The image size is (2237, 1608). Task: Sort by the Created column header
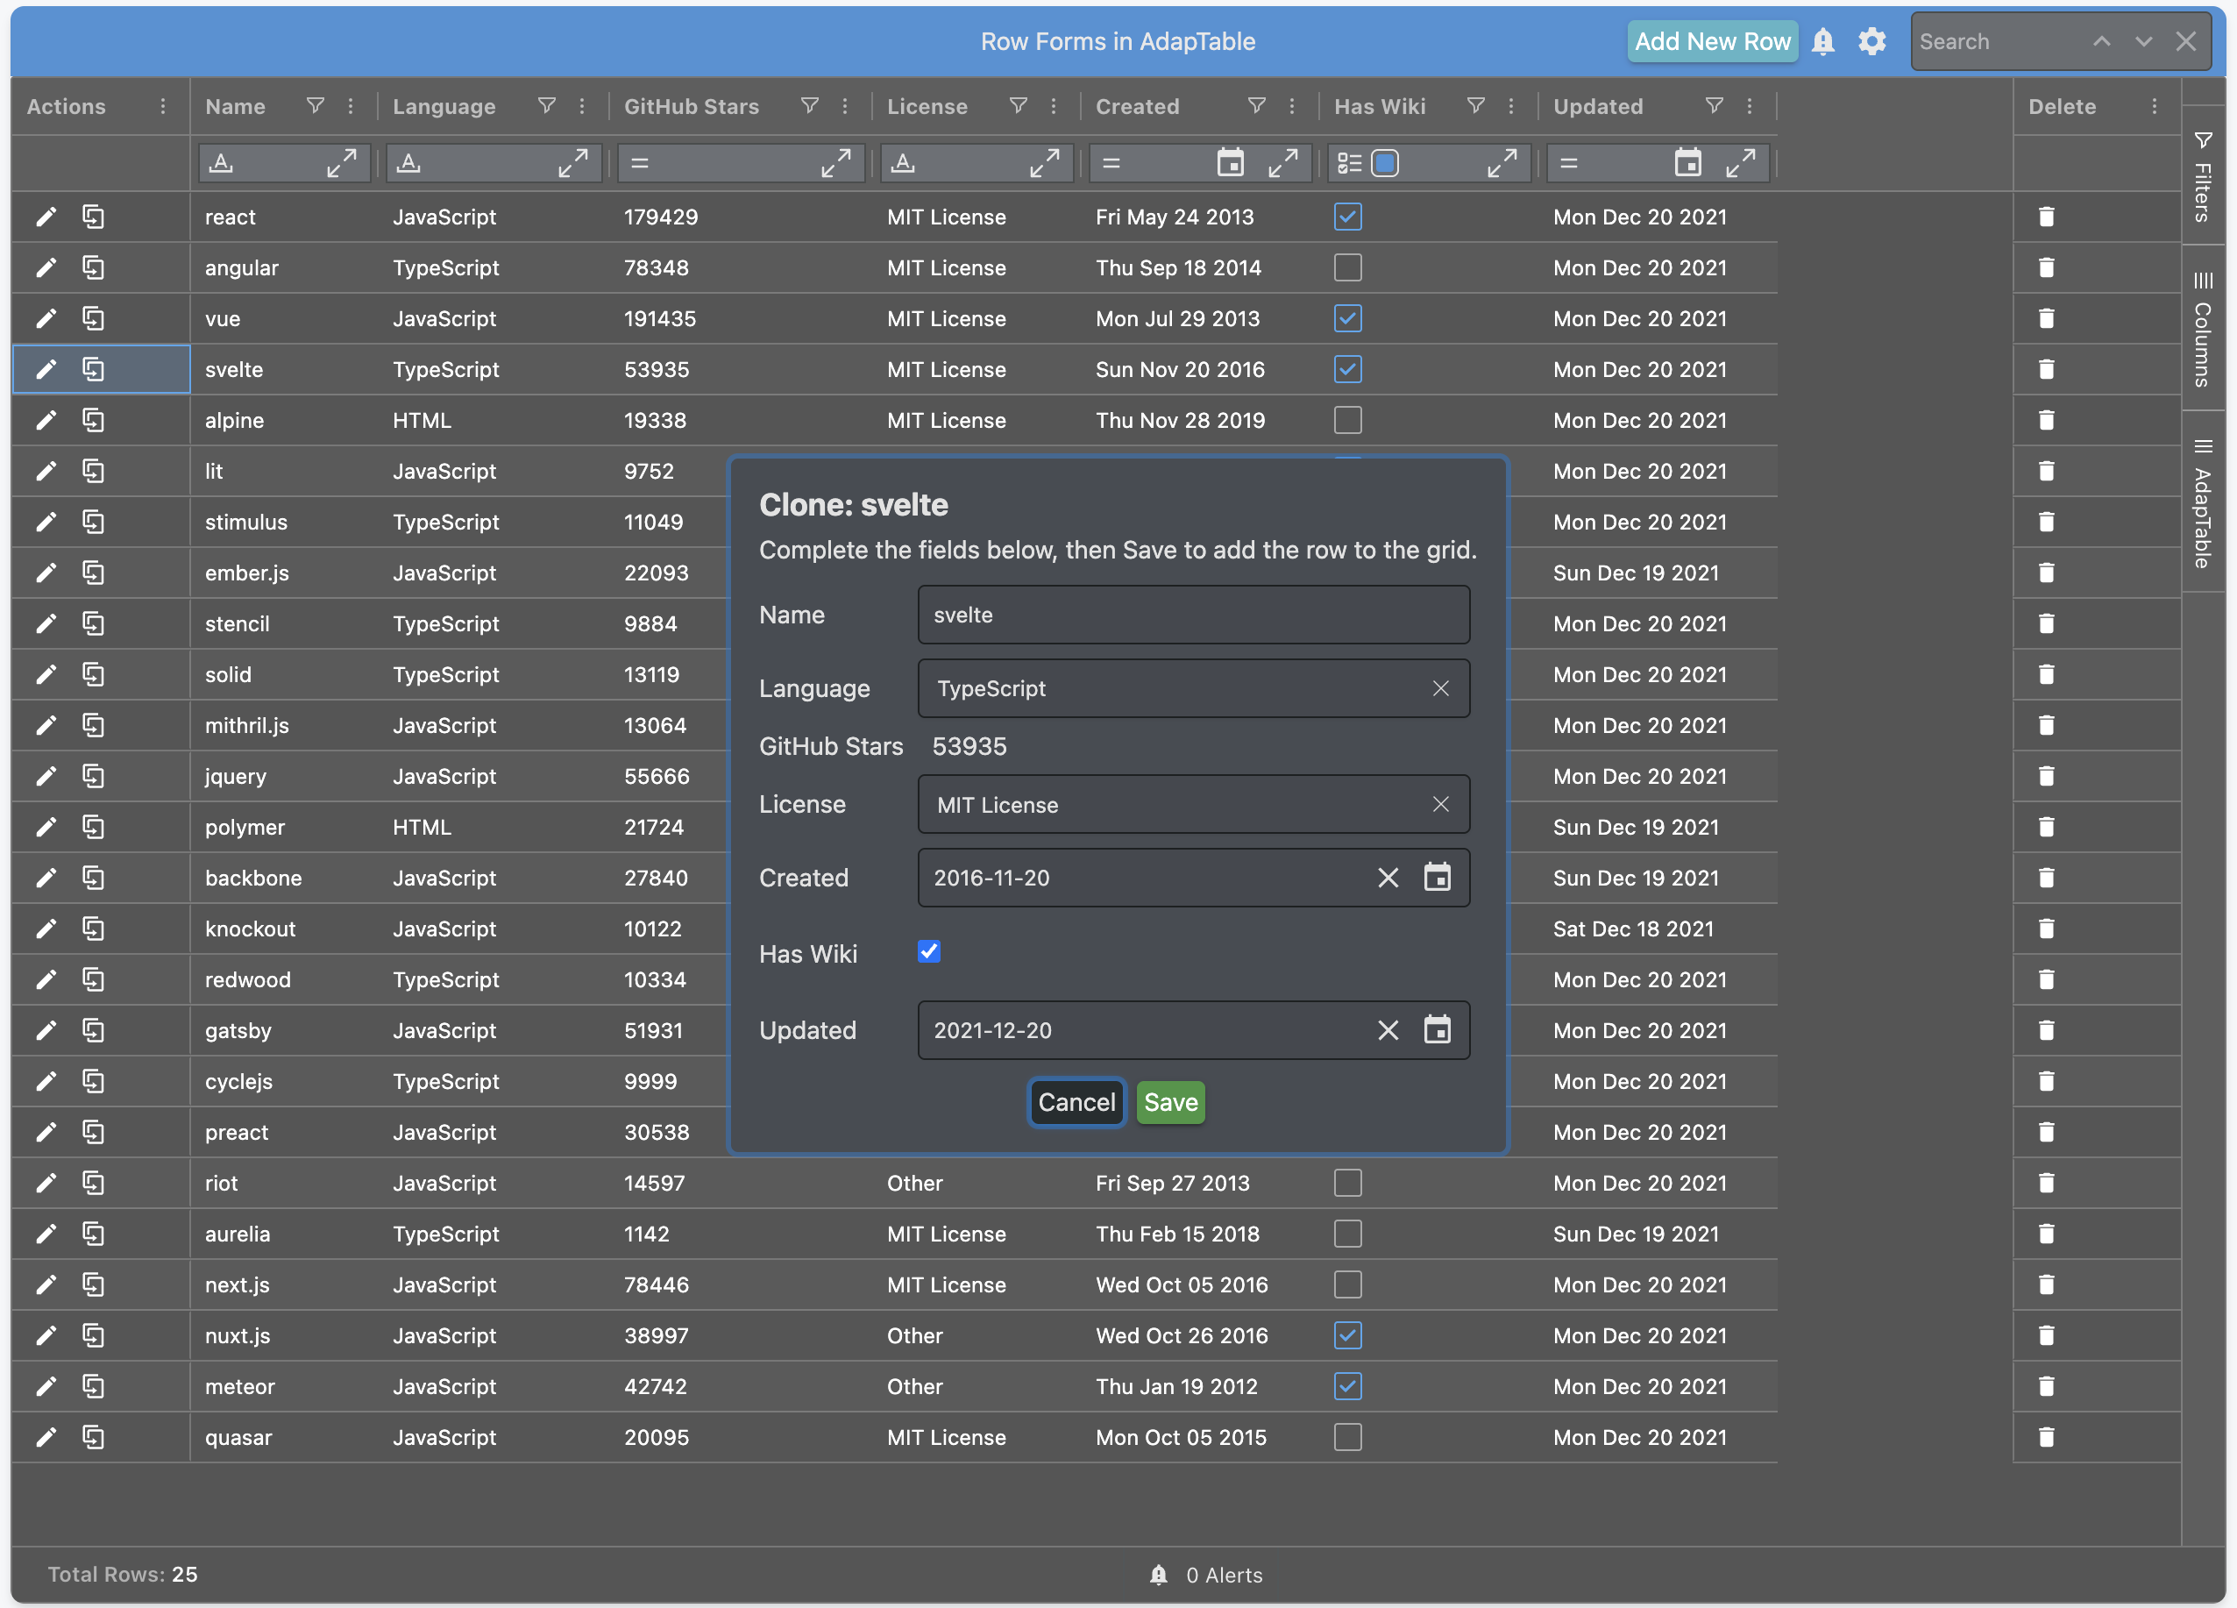click(1137, 105)
